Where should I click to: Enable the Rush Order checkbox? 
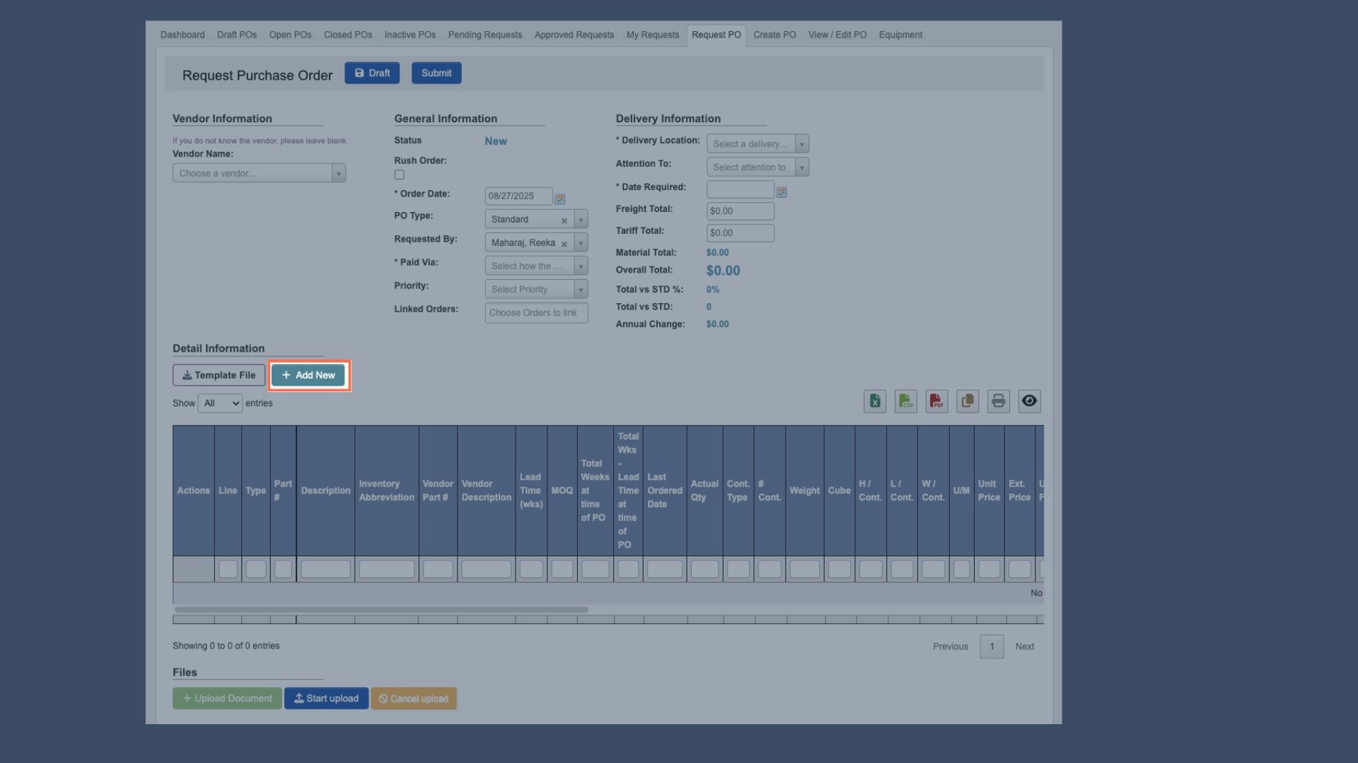click(400, 175)
